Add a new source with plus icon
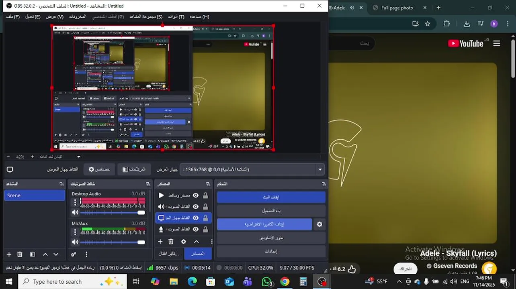Viewport: 516px width, 289px height. (160, 241)
